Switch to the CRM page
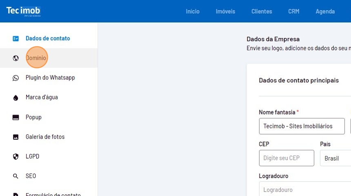 point(293,11)
